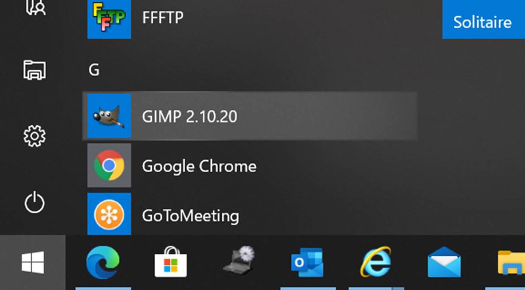This screenshot has width=525, height=290.
Task: Click the letter G section header
Action: pos(94,70)
